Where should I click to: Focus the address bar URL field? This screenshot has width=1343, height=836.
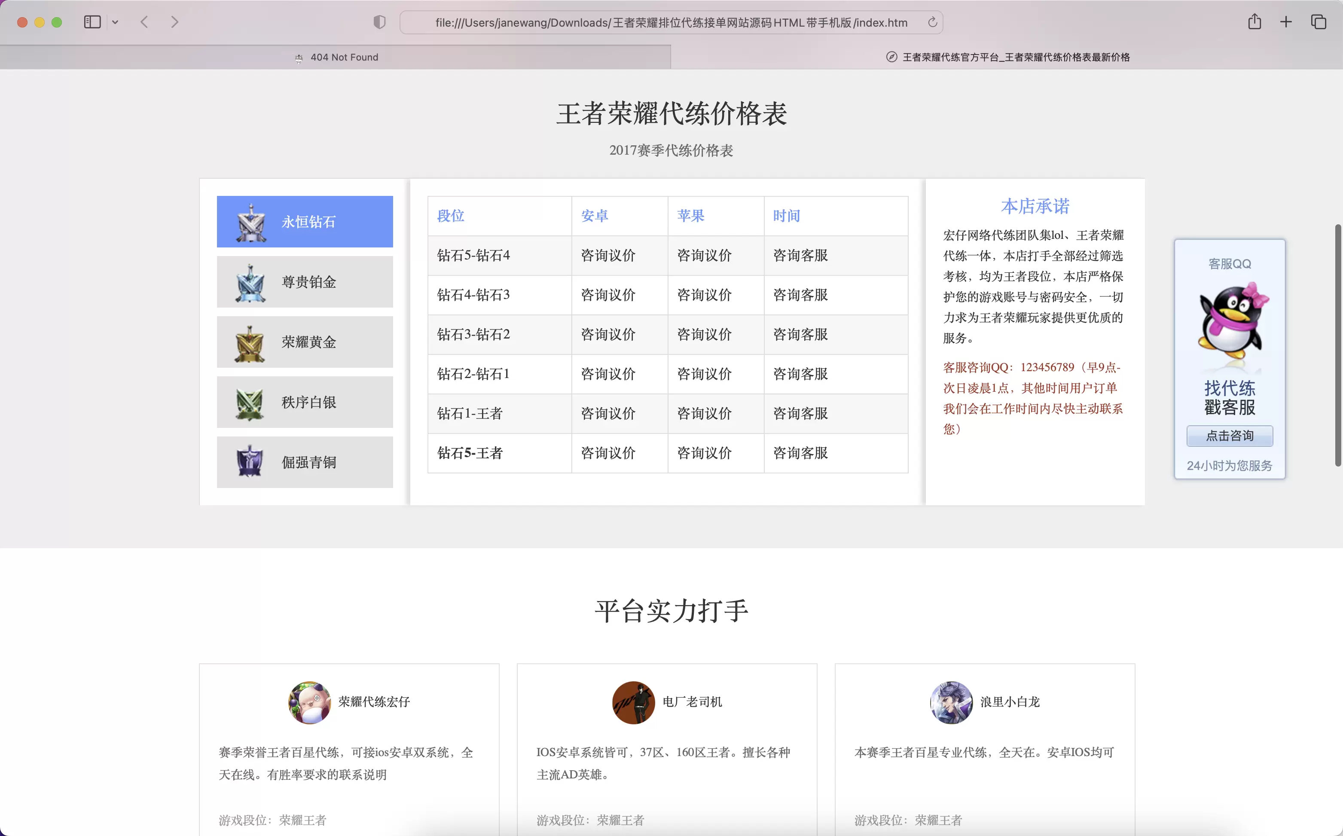pos(671,23)
